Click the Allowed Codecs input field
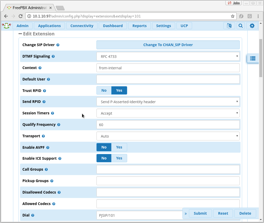Viewport: 264px width, 223px height. tap(168, 204)
